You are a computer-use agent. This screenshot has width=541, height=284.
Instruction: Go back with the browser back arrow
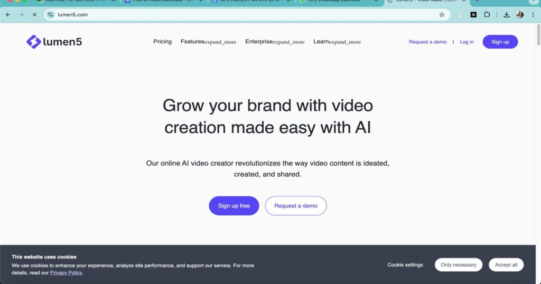click(8, 14)
